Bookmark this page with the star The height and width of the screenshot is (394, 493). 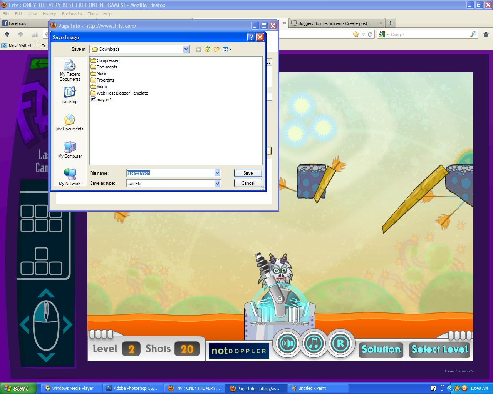(x=356, y=34)
